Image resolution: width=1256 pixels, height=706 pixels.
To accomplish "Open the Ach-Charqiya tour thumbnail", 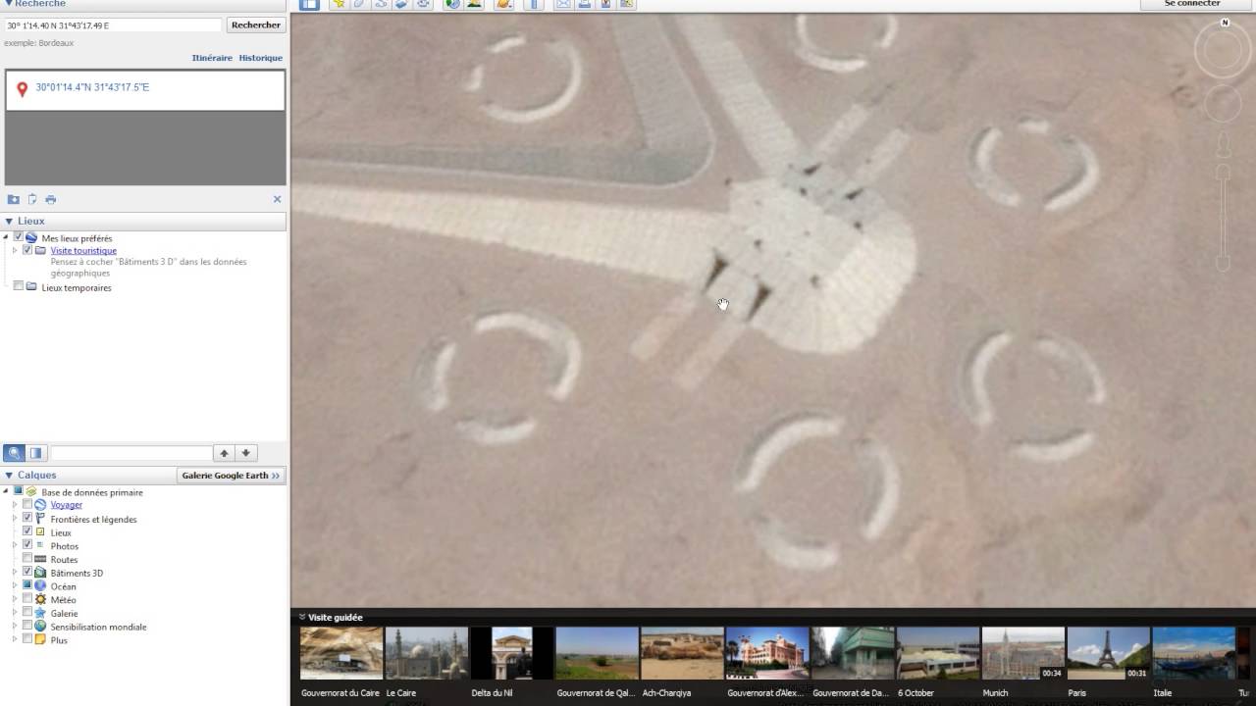I will tap(682, 653).
